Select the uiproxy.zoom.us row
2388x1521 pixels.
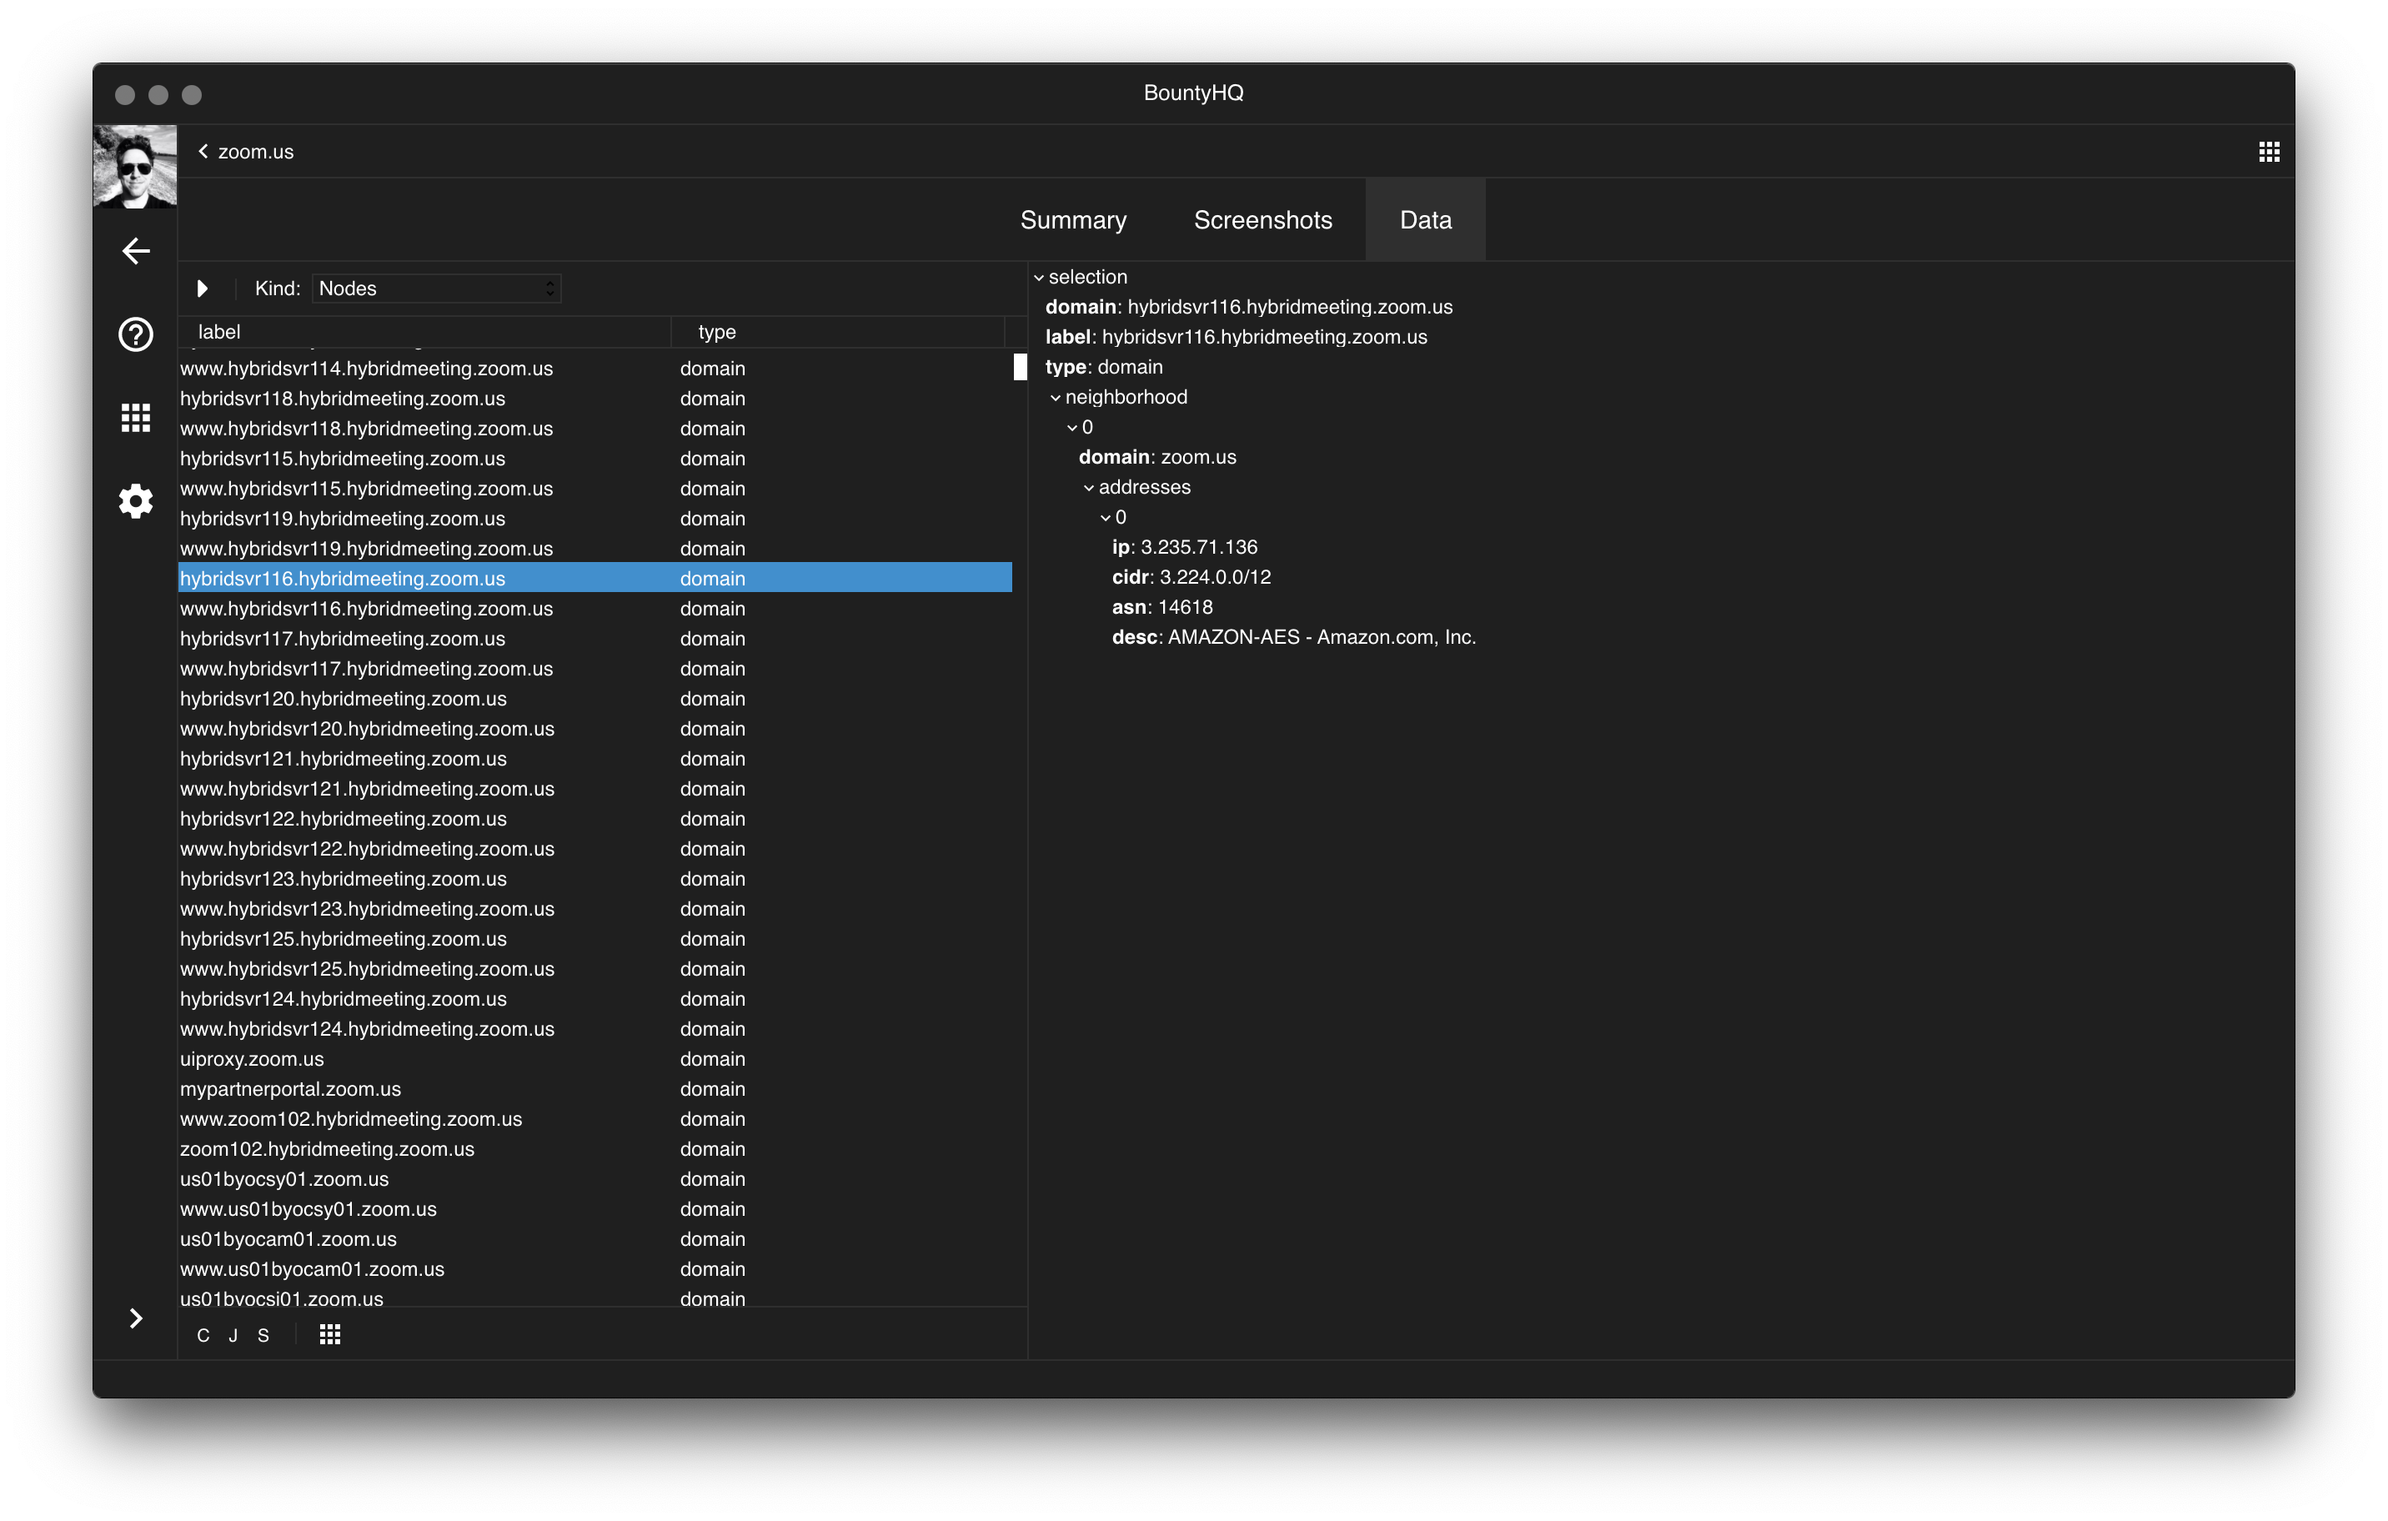tap(252, 1059)
